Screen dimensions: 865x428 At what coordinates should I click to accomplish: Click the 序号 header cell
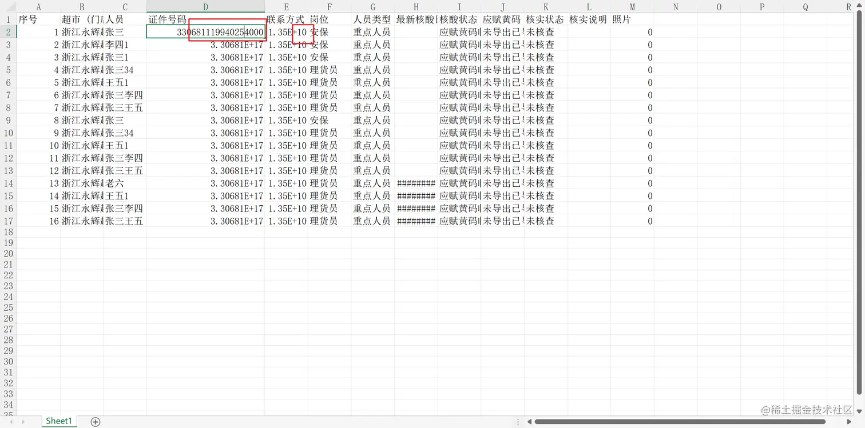tap(38, 19)
